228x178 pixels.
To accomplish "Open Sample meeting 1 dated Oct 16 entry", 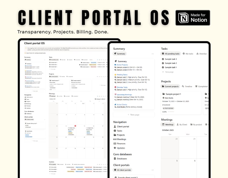I will (130, 97).
